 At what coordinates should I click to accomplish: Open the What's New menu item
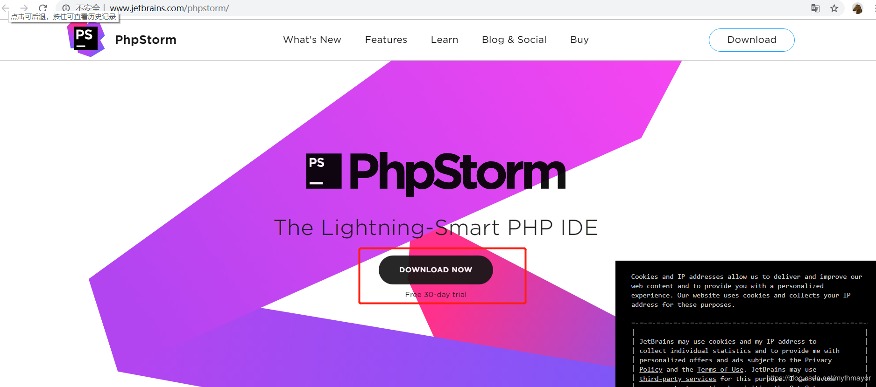[312, 40]
